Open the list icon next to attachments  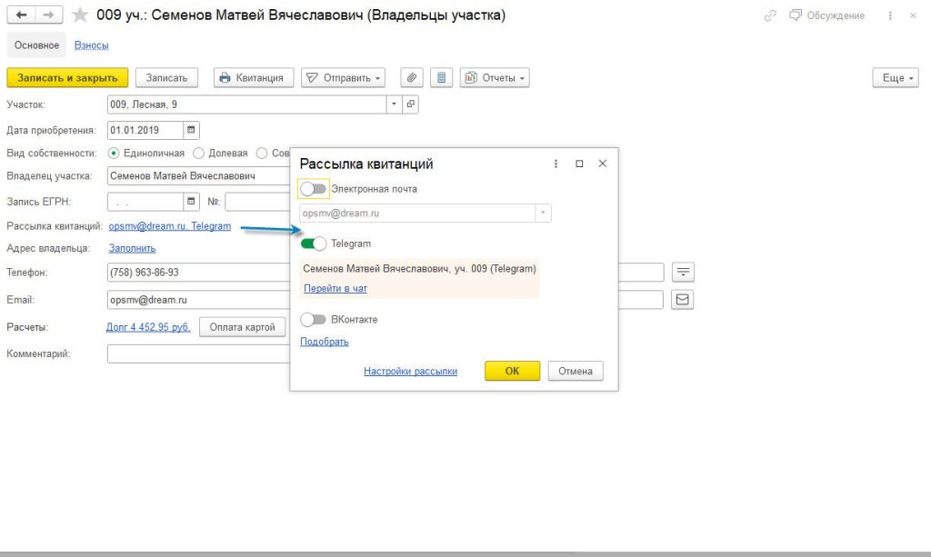pyautogui.click(x=441, y=78)
